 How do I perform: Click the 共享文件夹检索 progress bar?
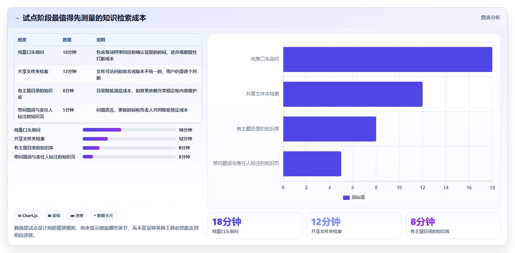(129, 139)
